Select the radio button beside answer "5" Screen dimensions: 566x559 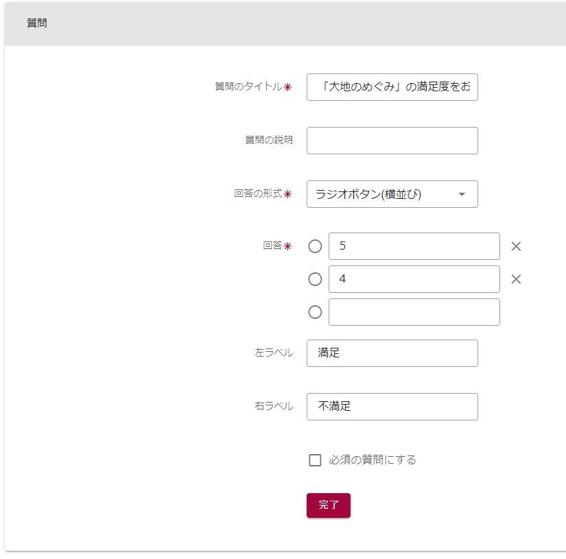point(315,246)
